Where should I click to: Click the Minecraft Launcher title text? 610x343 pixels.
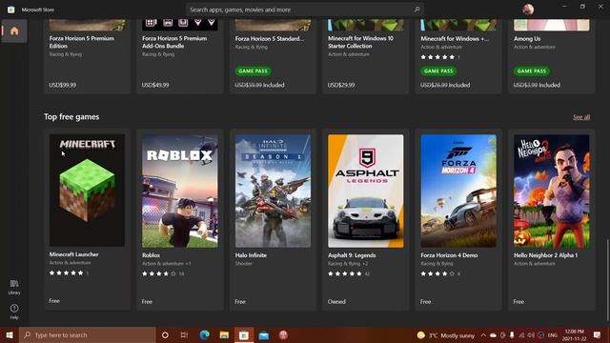[74, 254]
